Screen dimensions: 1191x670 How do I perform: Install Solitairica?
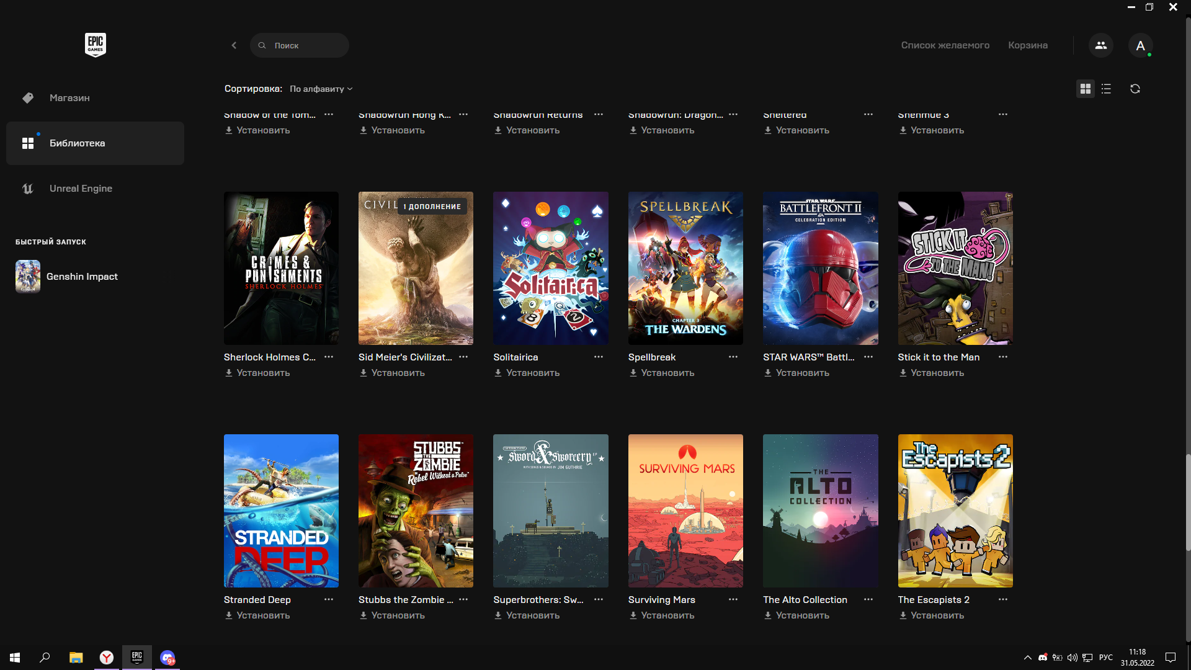pos(527,373)
